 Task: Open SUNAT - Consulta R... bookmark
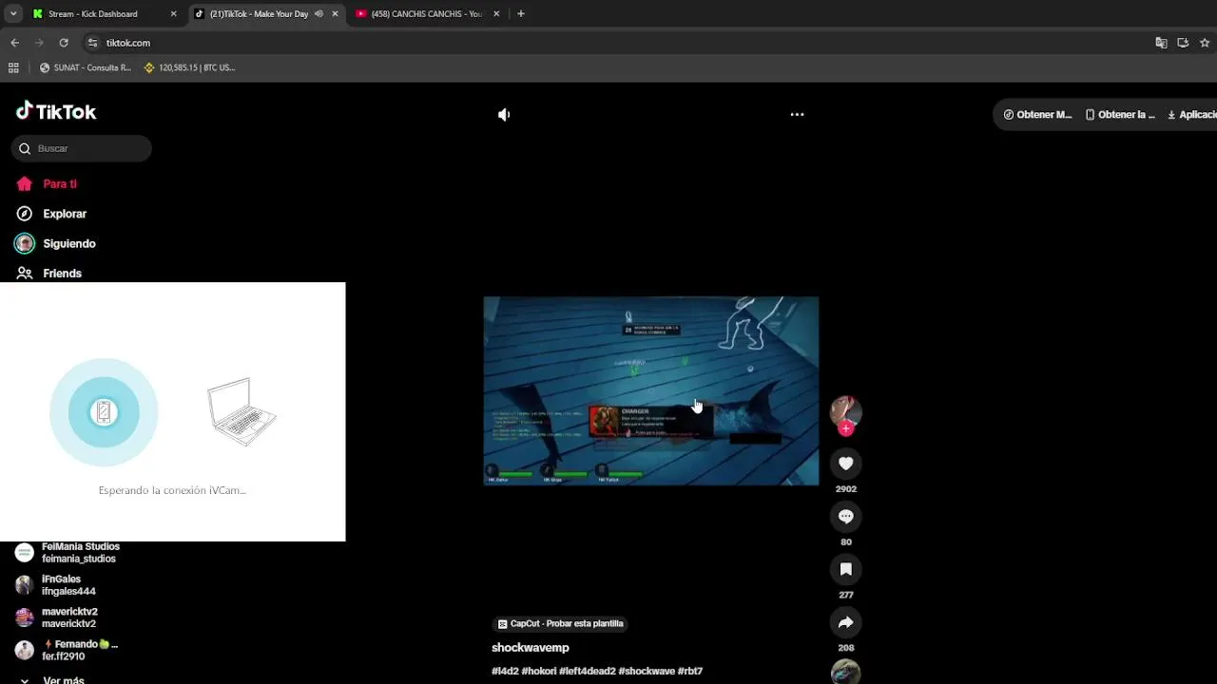86,67
